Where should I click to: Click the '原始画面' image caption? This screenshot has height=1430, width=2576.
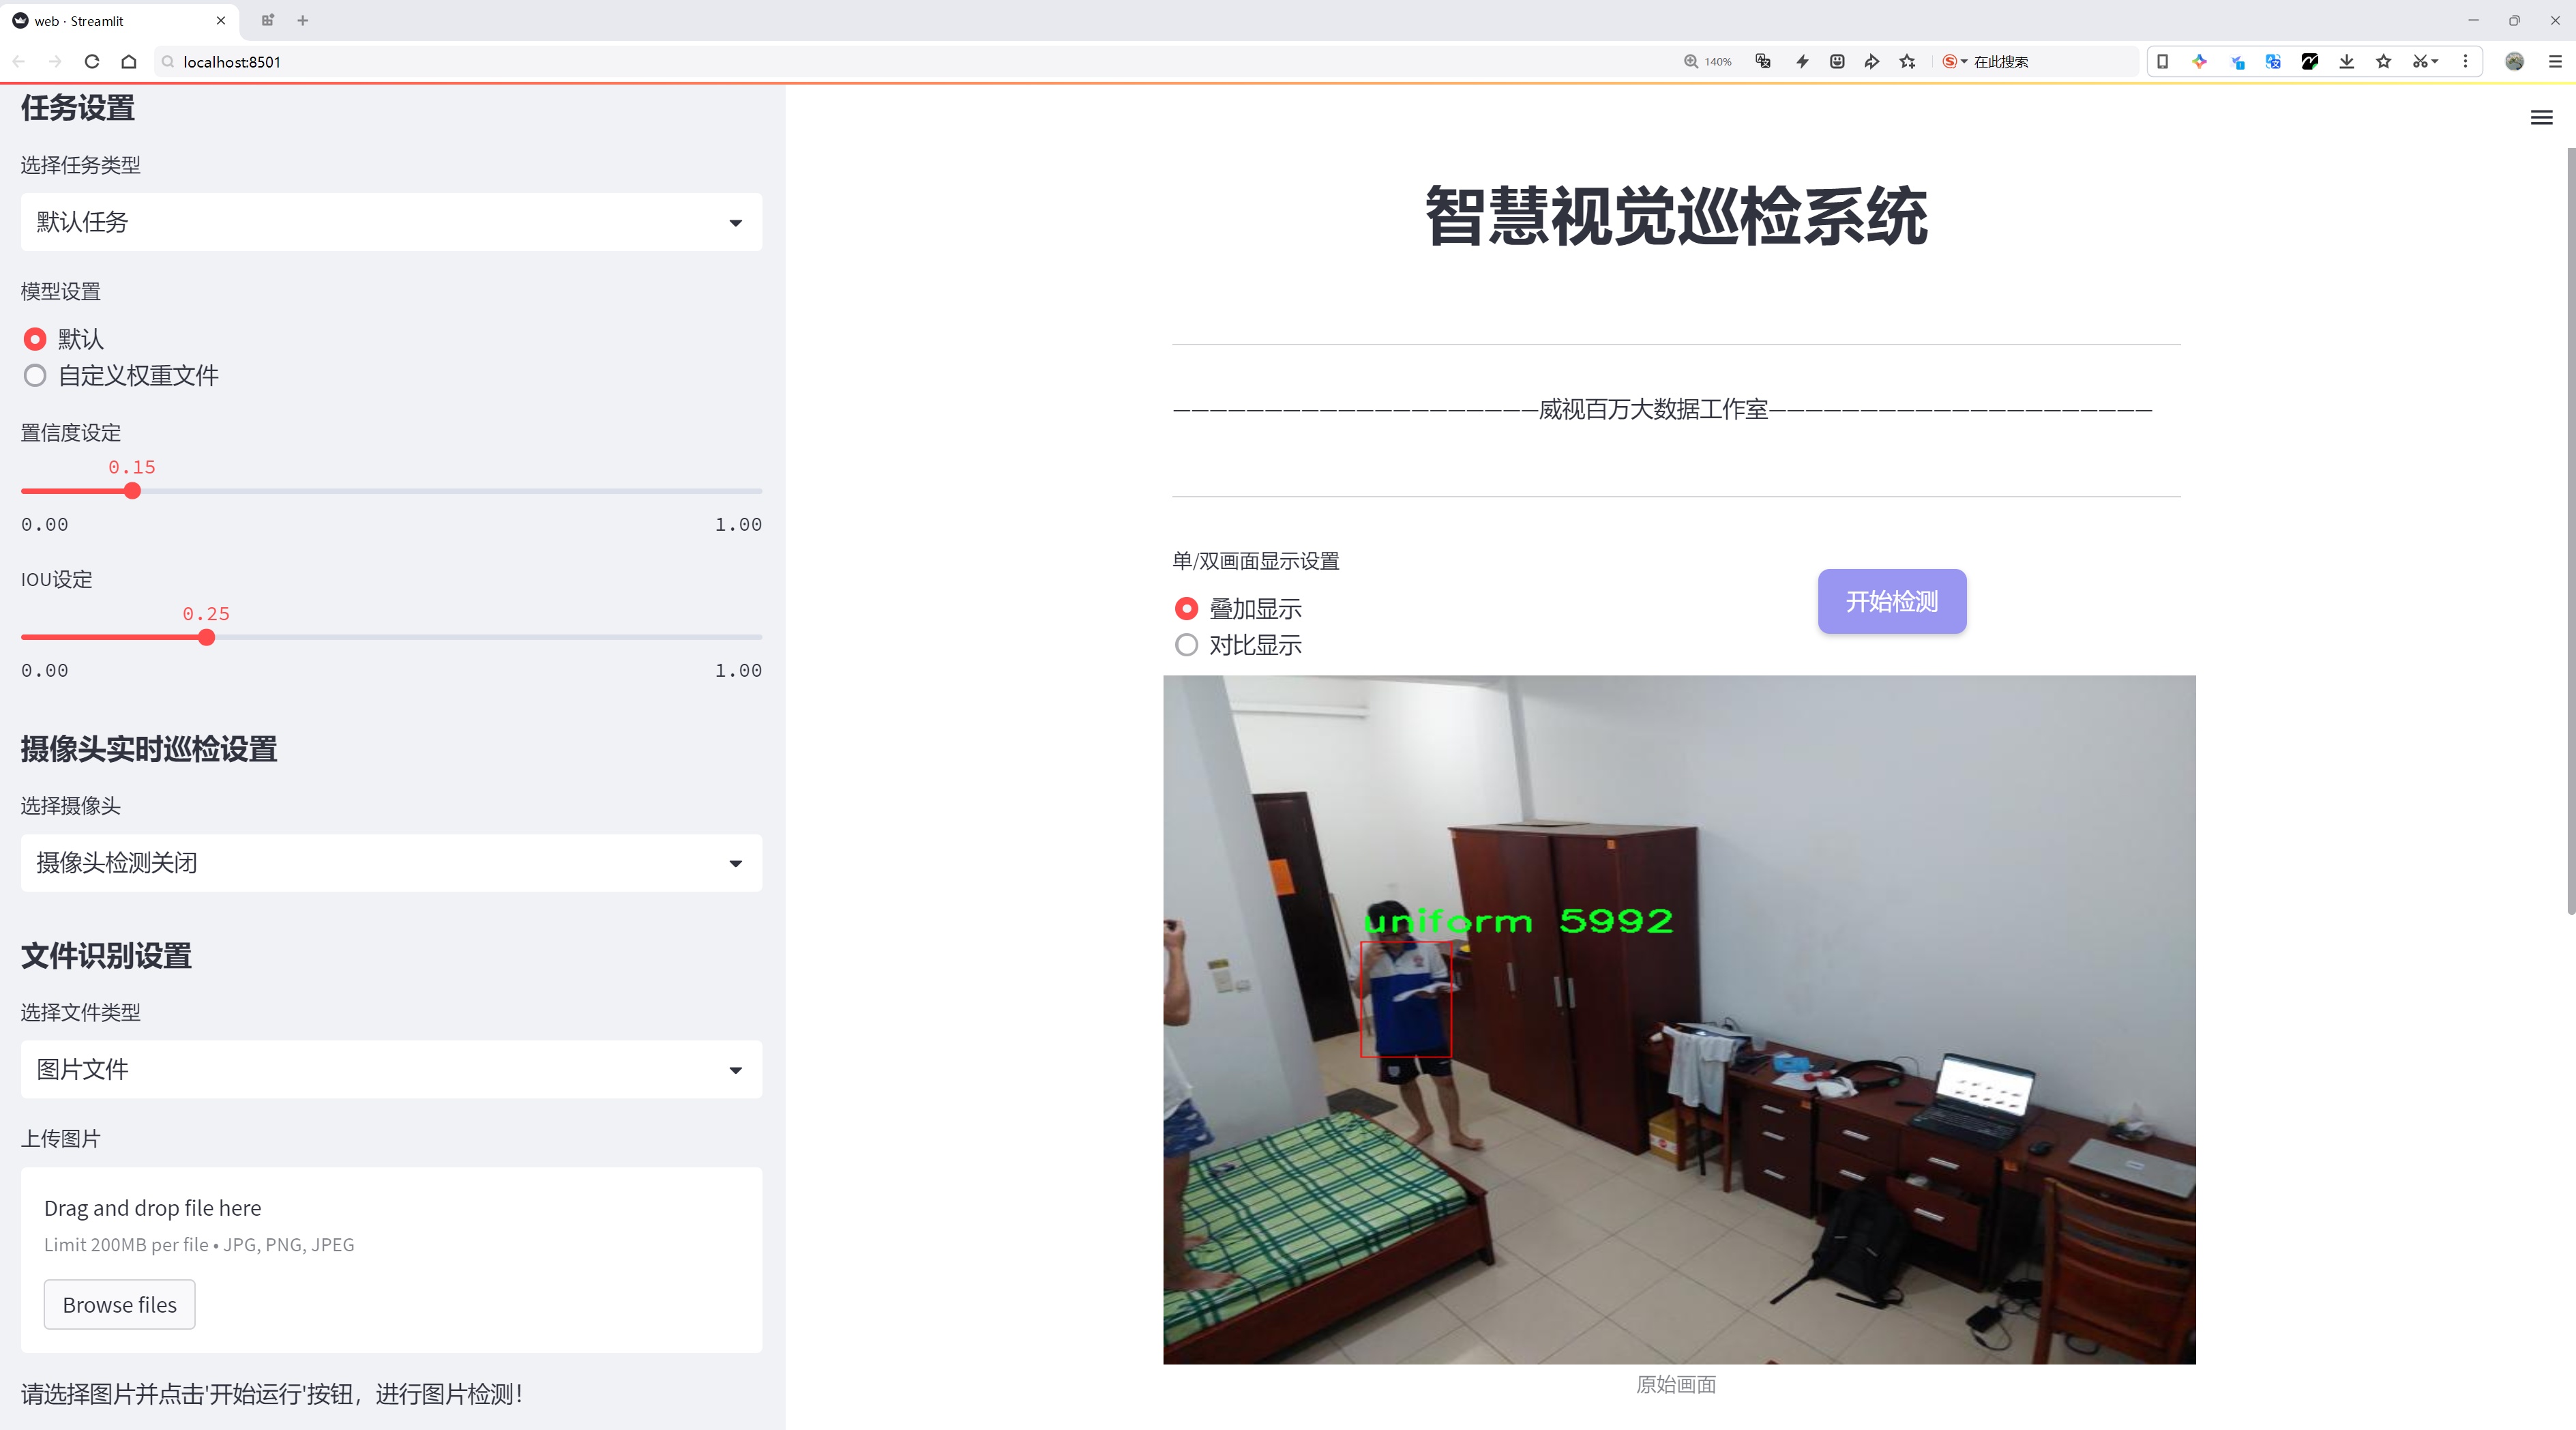point(1676,1385)
